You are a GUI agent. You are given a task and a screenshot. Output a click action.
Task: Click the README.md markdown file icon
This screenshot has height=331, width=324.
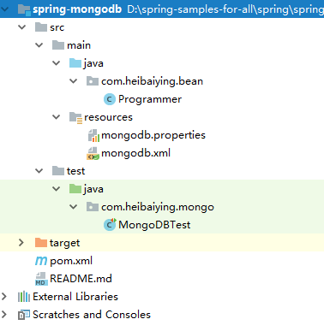tap(41, 279)
